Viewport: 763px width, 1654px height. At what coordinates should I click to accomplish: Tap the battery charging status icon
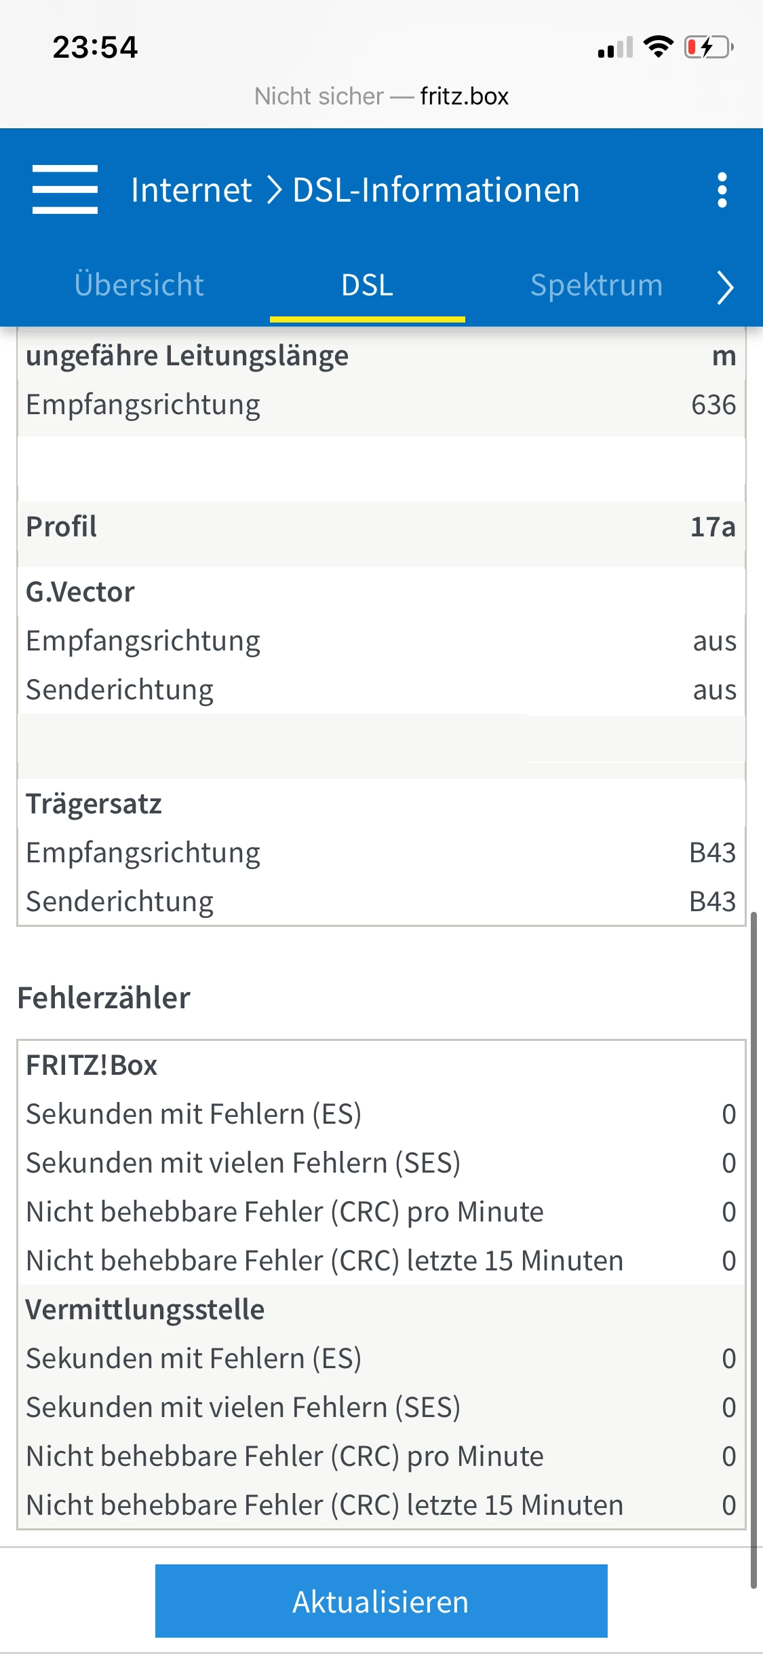[x=709, y=48]
